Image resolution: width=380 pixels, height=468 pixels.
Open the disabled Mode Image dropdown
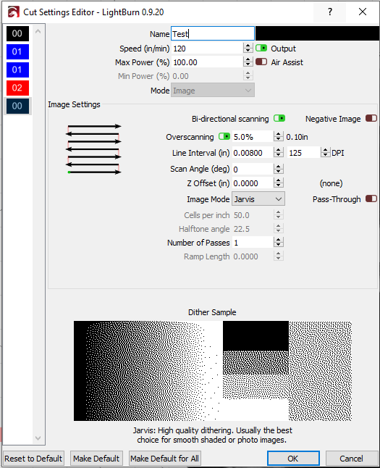pyautogui.click(x=213, y=91)
